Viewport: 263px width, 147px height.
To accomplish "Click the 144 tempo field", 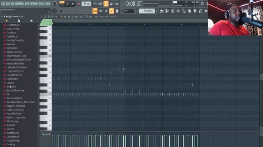I will [x=86, y=4].
